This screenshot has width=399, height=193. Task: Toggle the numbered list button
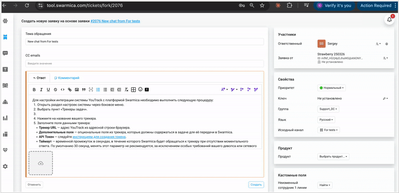point(98,89)
